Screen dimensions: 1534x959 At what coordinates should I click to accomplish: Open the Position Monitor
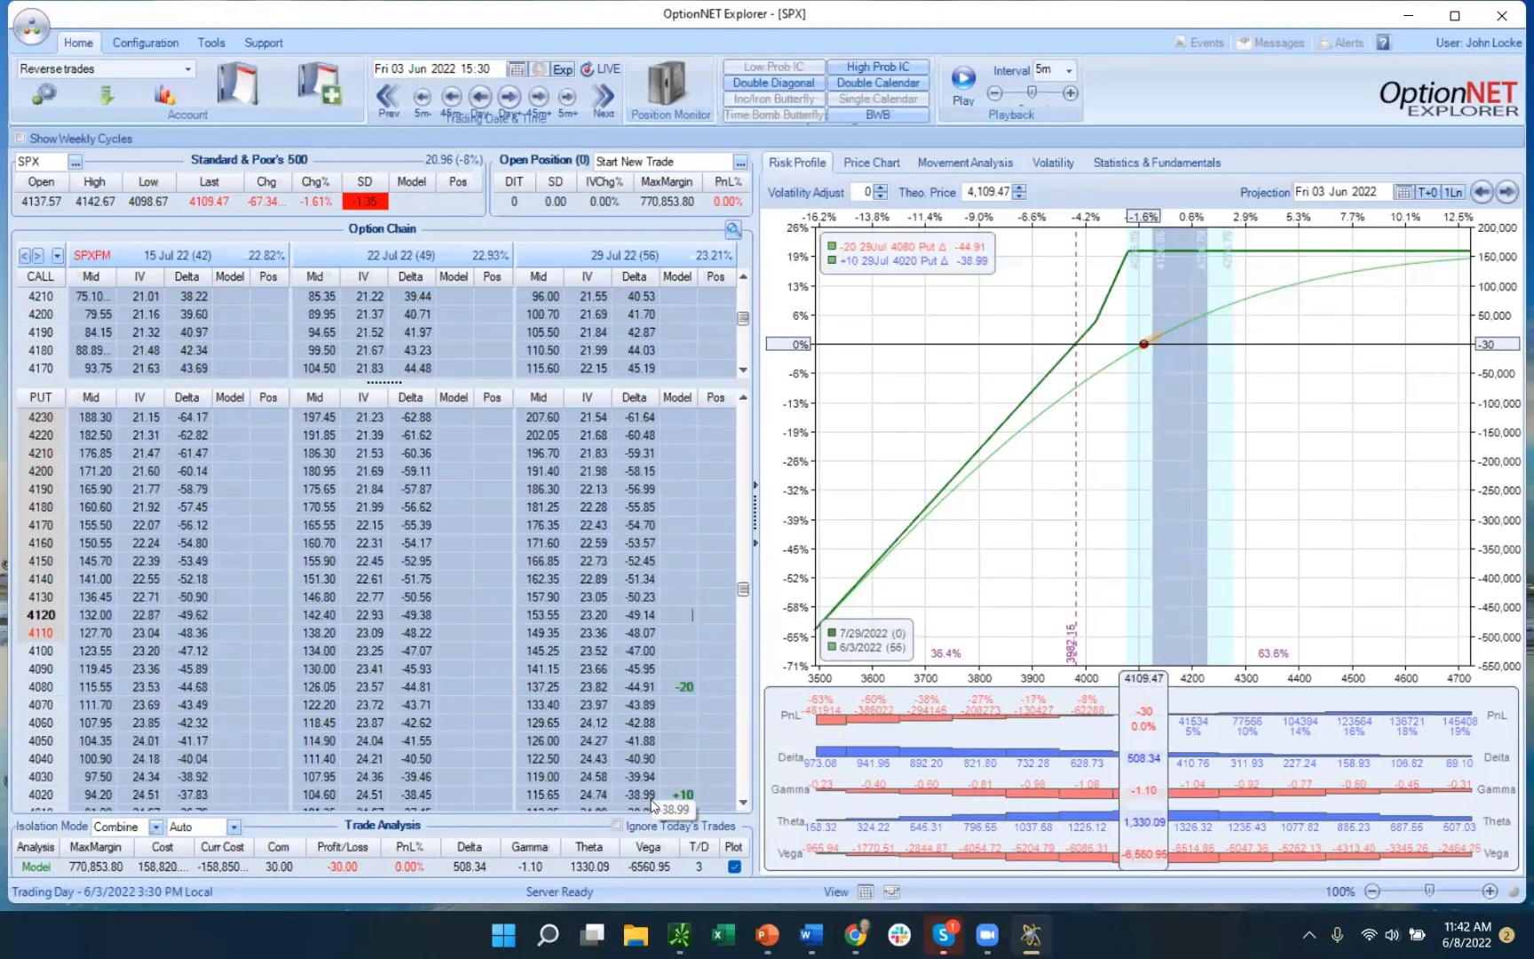(670, 91)
